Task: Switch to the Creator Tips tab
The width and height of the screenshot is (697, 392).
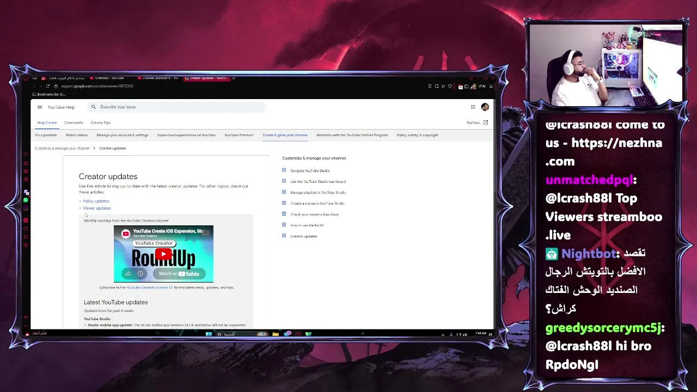Action: [x=100, y=122]
